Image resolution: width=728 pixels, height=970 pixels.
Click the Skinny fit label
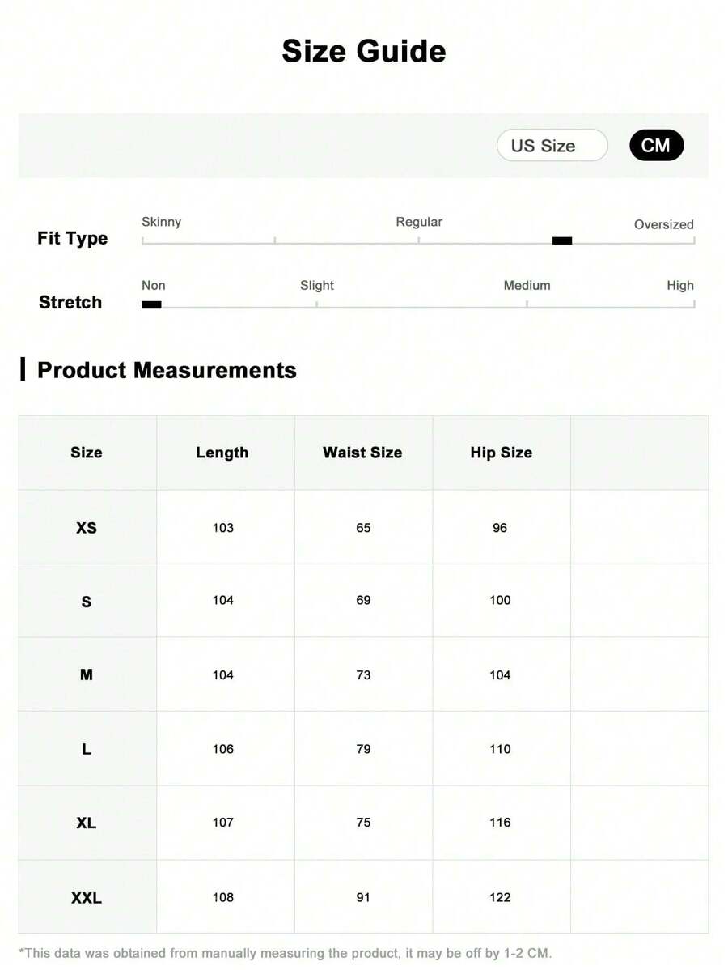pyautogui.click(x=161, y=222)
